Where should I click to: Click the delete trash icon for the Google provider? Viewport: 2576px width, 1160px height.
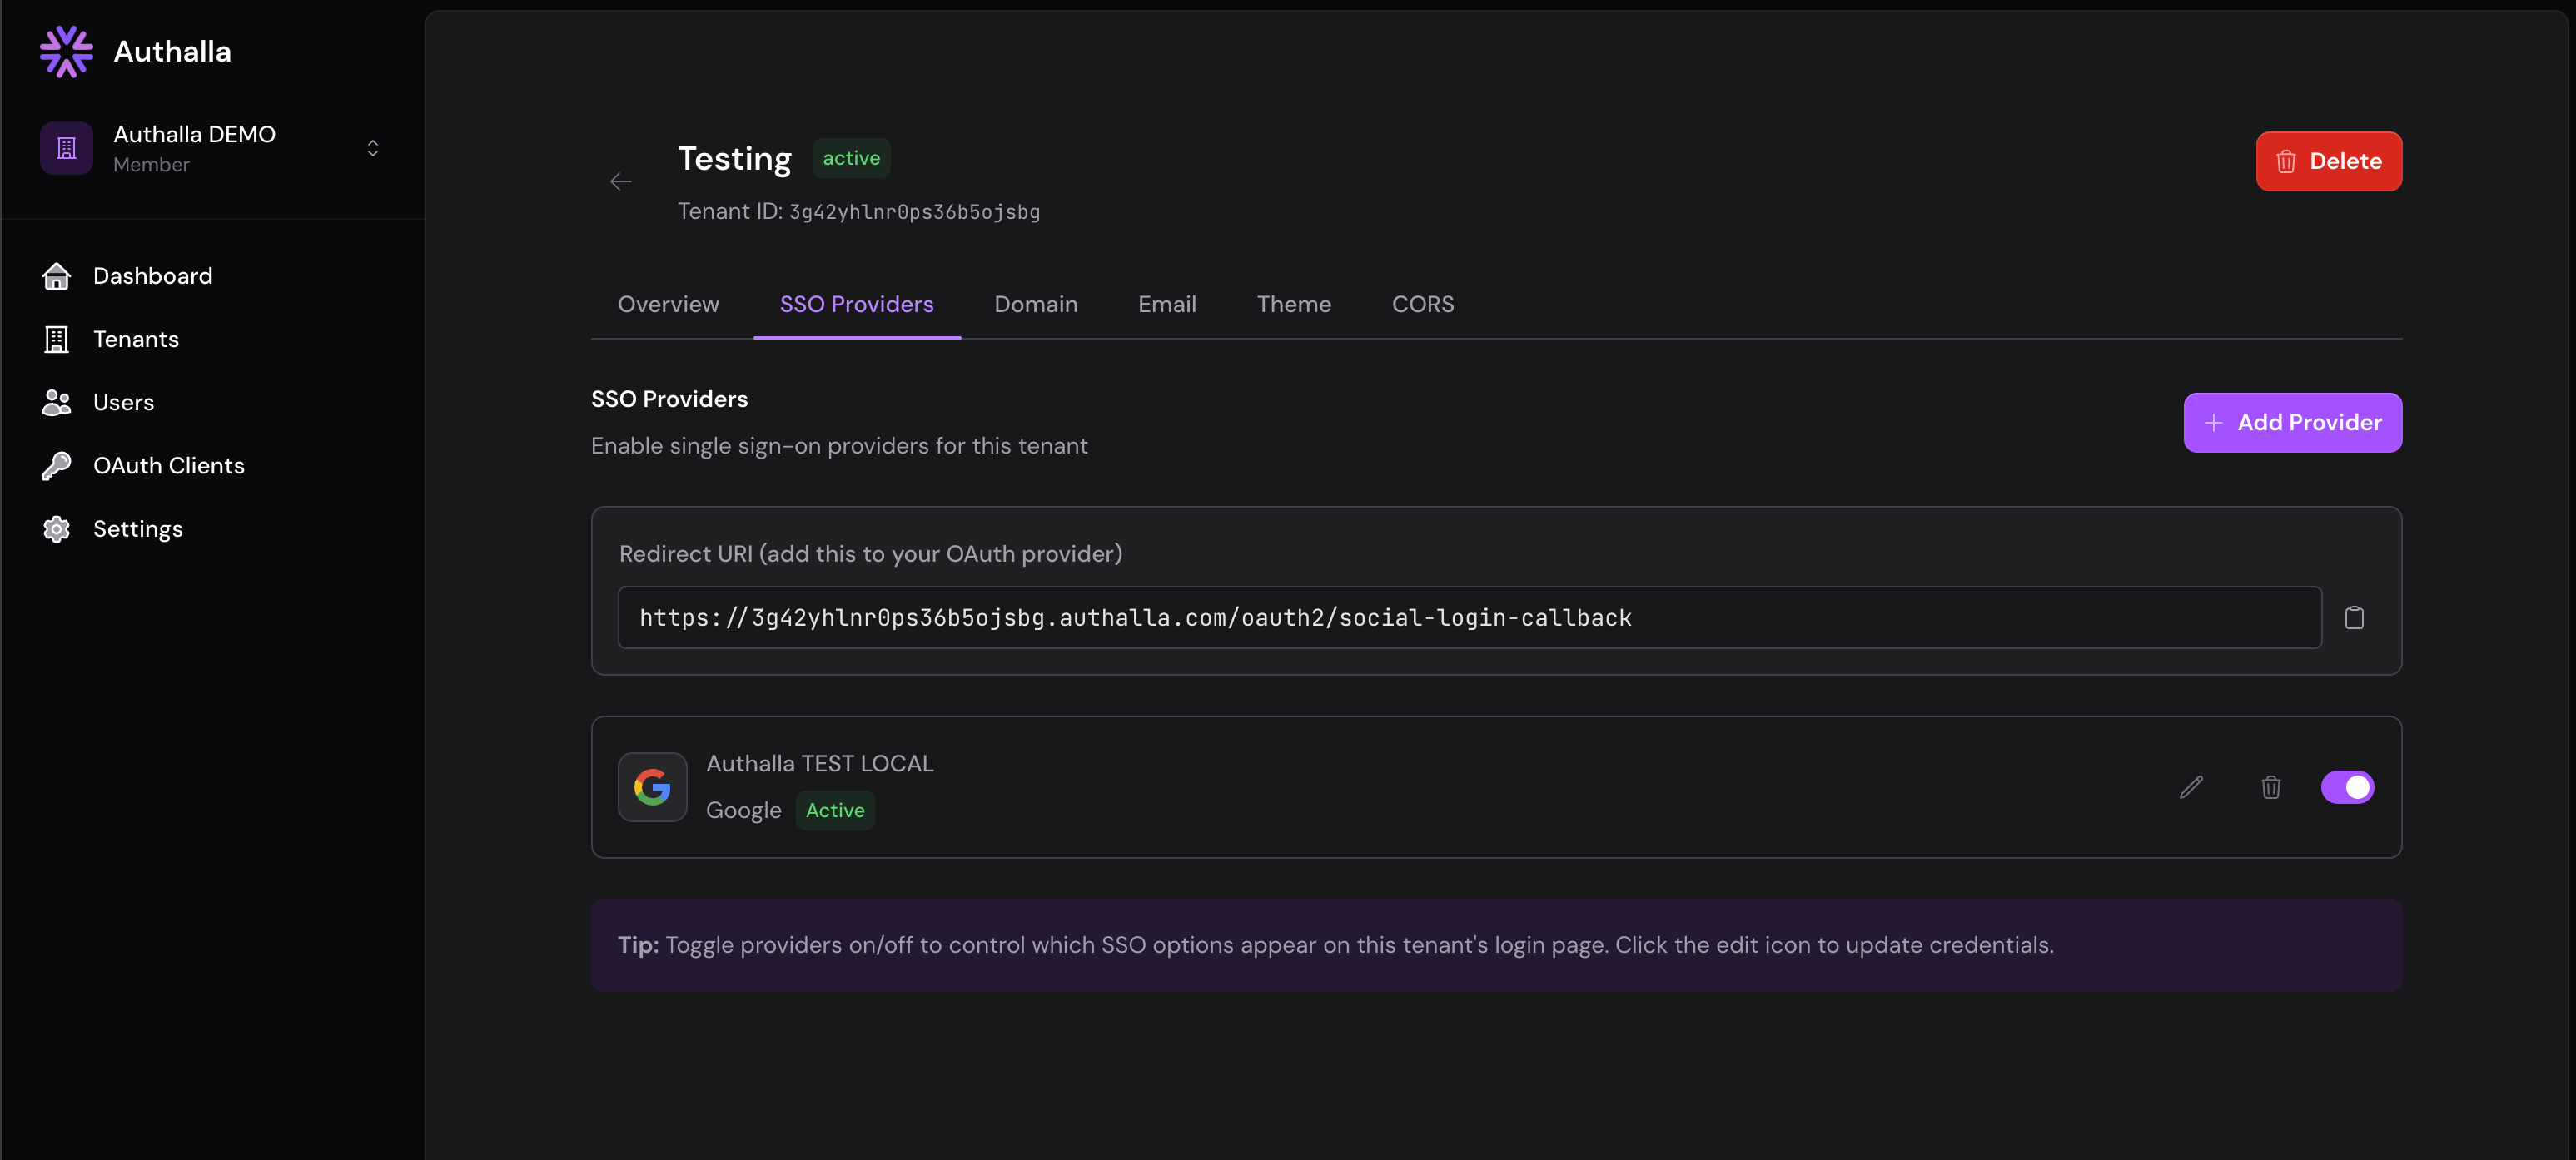point(2271,787)
